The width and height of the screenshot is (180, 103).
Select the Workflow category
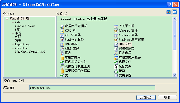tap(21, 48)
